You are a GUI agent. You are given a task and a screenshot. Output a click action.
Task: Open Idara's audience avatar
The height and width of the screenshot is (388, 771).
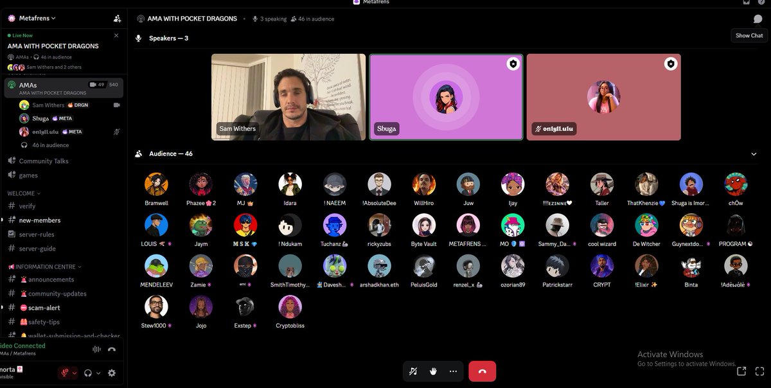pos(290,184)
